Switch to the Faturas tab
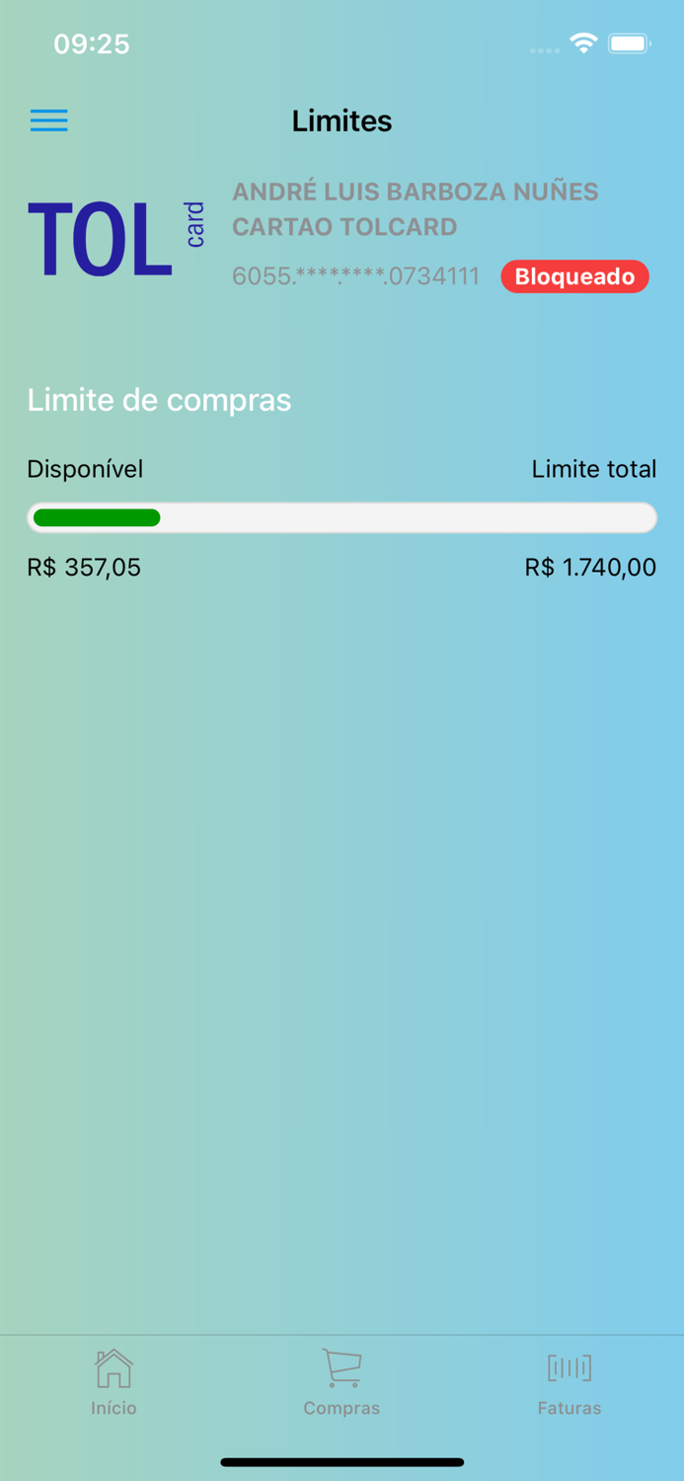 [x=570, y=1380]
